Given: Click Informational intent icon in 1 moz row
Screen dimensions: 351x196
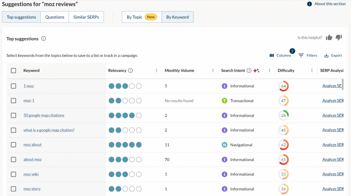Looking at the screenshot, I should coord(224,86).
